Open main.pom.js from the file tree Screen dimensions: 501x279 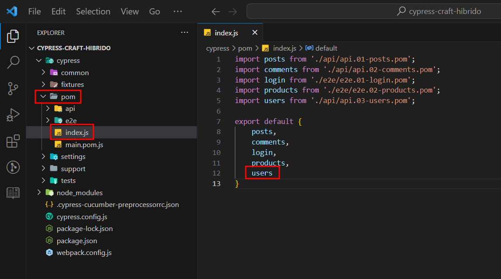tap(84, 145)
